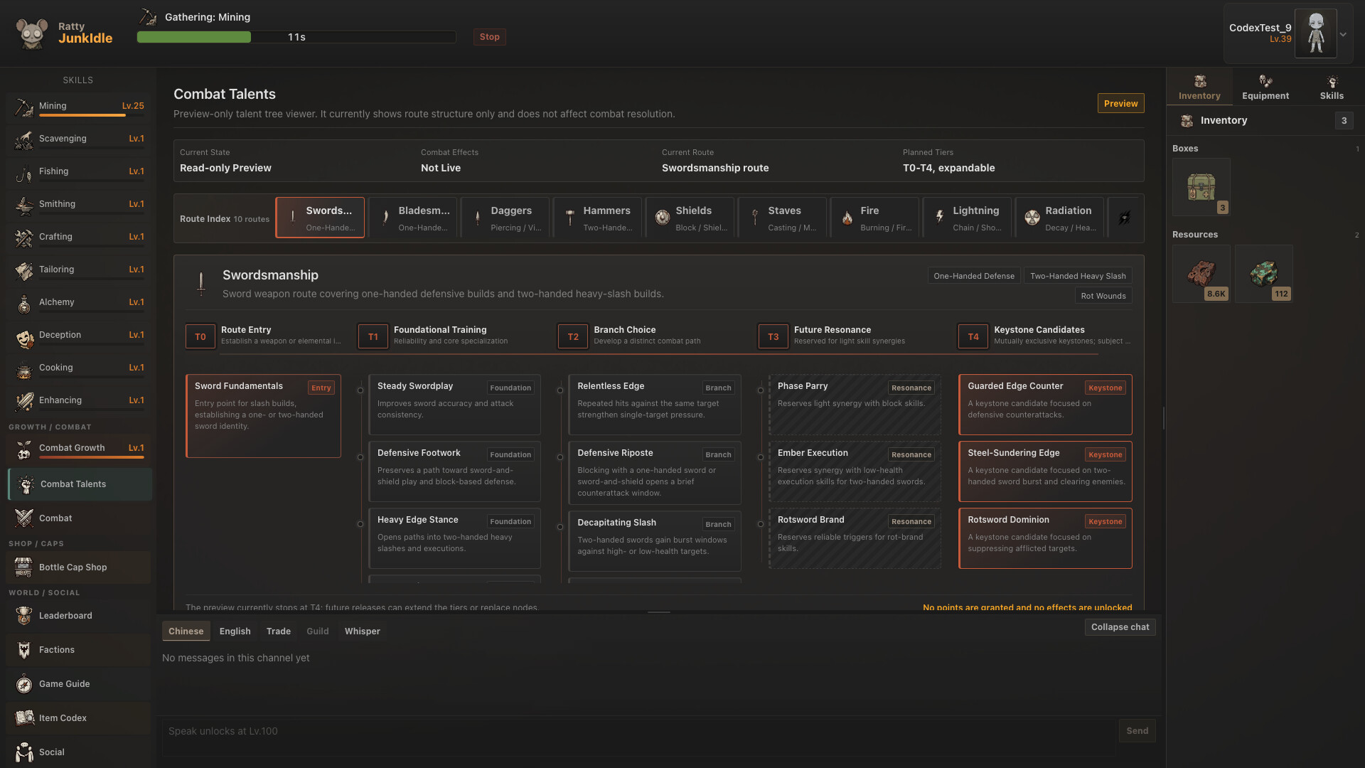Open the green loot box item
The width and height of the screenshot is (1365, 768).
click(x=1201, y=187)
